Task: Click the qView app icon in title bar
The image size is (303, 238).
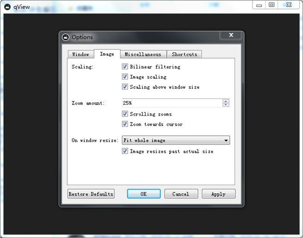Action: (x=8, y=5)
